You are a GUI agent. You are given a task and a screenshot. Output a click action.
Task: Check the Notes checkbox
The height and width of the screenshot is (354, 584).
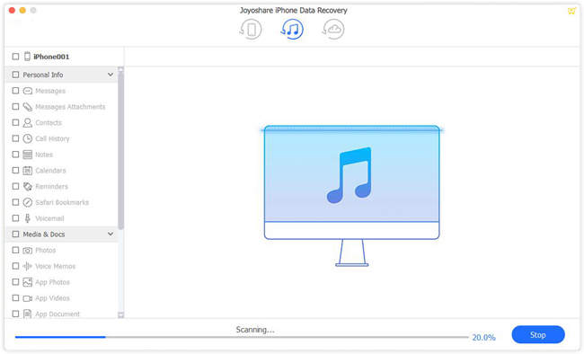[x=15, y=155]
